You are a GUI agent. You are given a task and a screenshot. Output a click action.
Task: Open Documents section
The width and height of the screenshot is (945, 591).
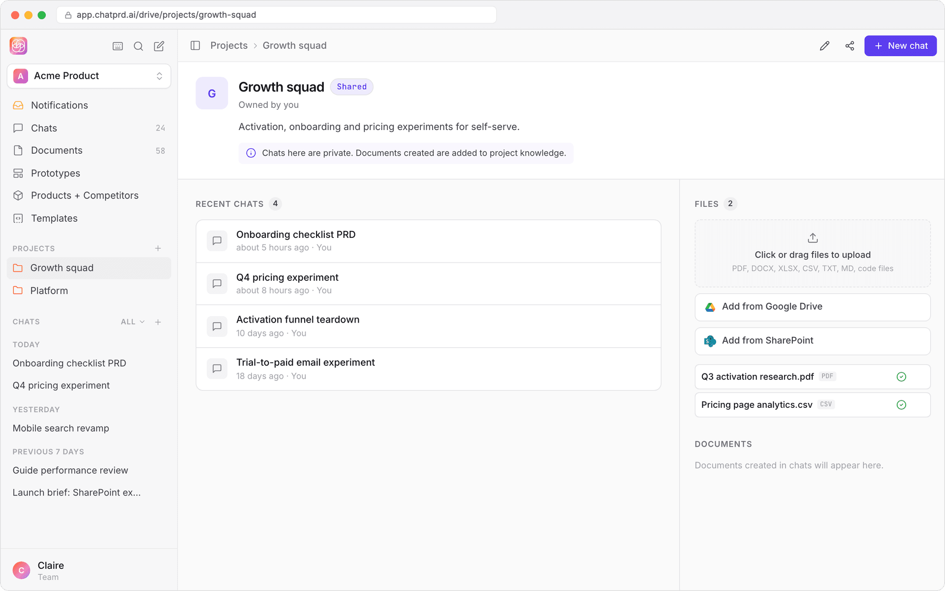[x=89, y=150]
